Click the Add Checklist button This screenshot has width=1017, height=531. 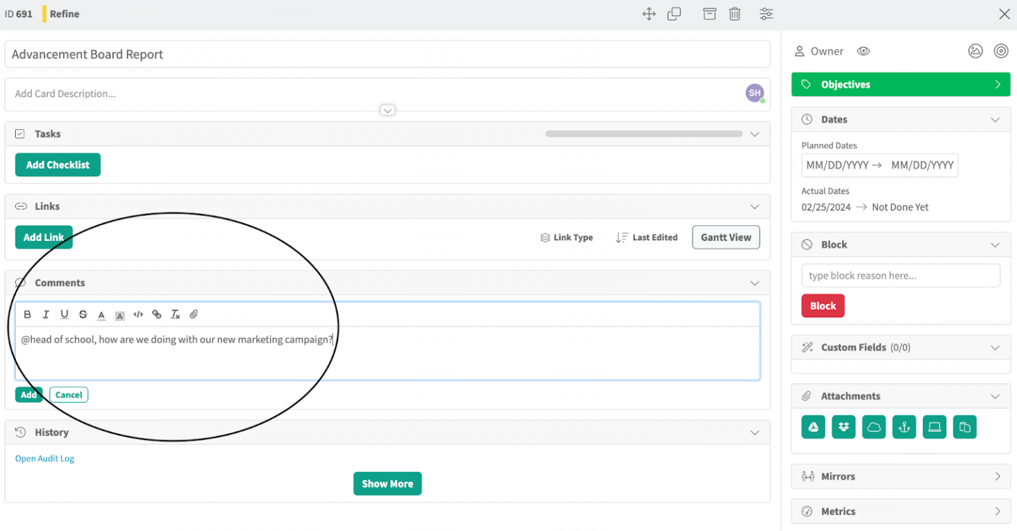coord(58,165)
